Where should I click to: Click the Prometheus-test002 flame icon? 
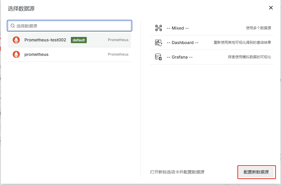[x=16, y=40]
